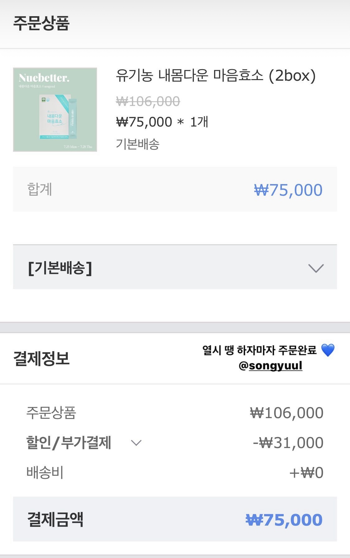Tap the 배송비 shipping fee label
The image size is (350, 558).
point(45,472)
